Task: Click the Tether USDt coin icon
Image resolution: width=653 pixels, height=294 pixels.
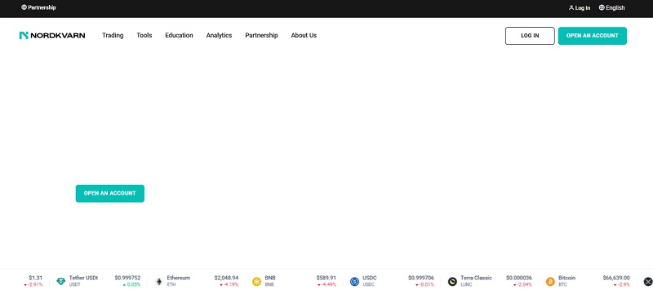Action: [x=60, y=282]
